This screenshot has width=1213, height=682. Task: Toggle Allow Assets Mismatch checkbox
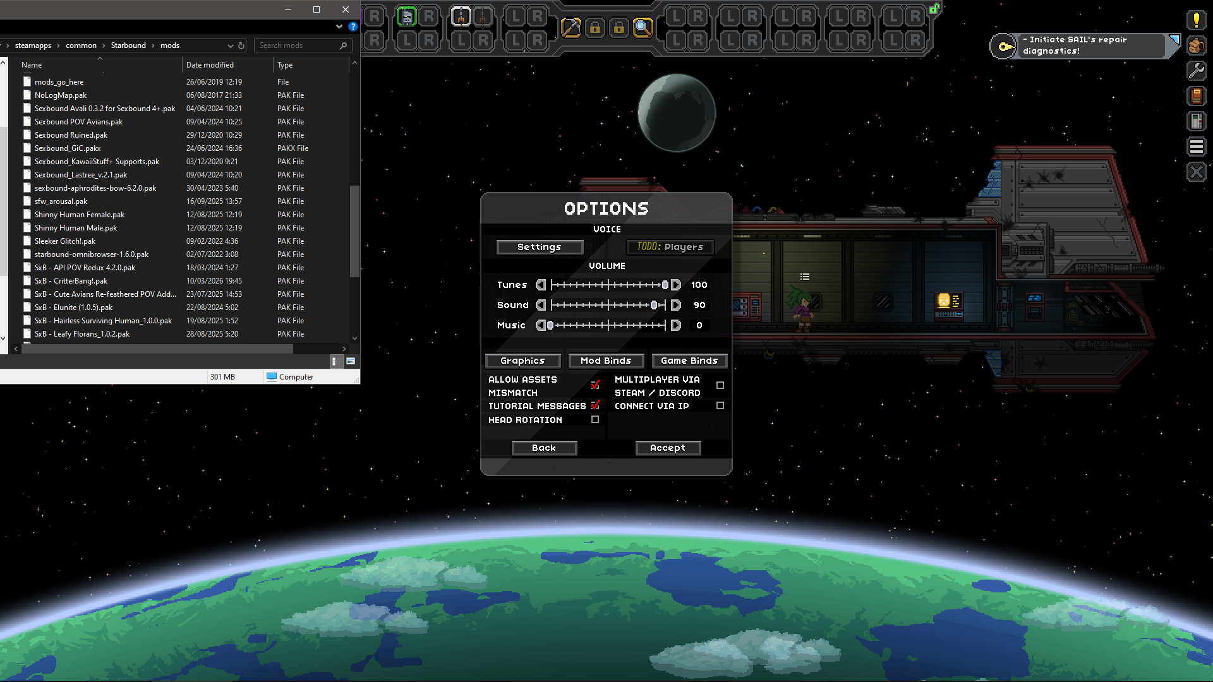[595, 385]
